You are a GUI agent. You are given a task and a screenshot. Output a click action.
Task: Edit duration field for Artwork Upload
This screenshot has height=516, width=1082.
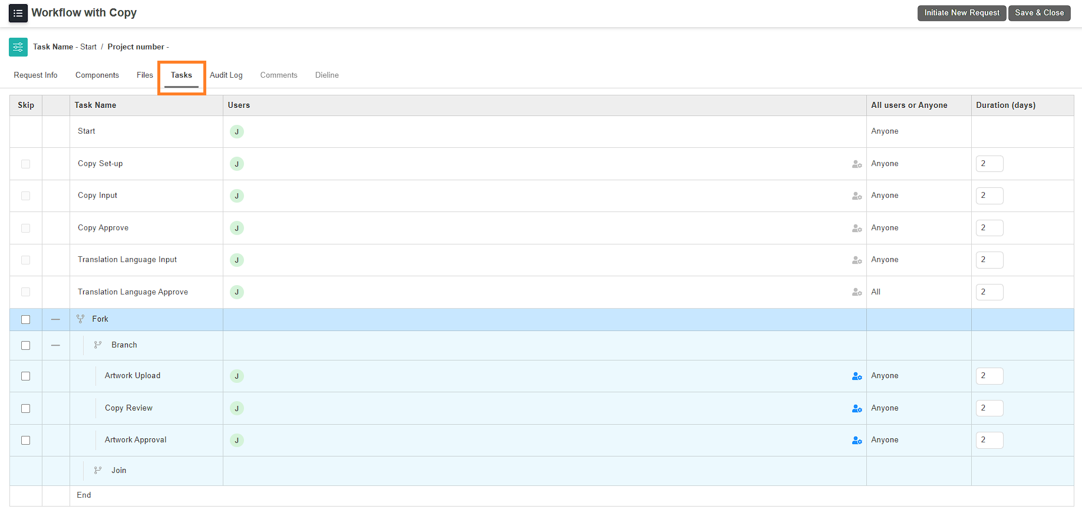989,376
